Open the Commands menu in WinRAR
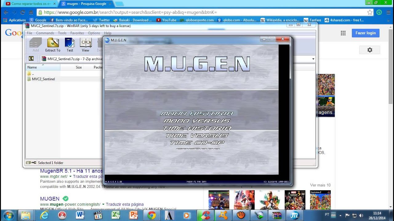394x221 pixels. (x=45, y=33)
